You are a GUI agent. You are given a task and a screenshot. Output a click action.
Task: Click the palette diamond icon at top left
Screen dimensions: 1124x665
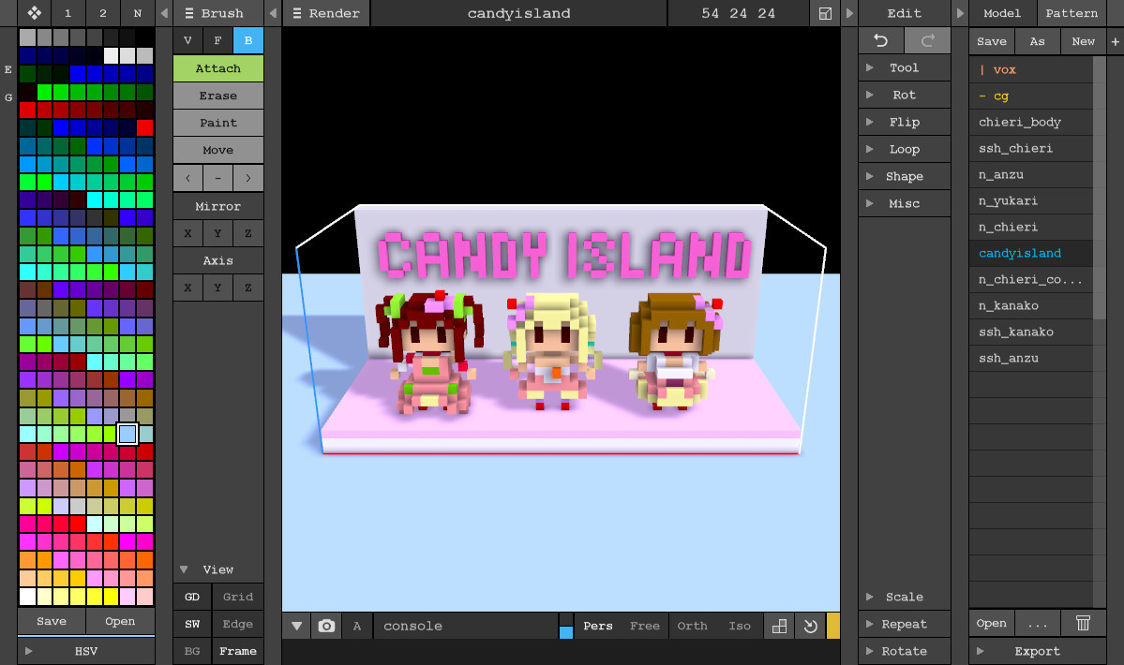tap(34, 13)
